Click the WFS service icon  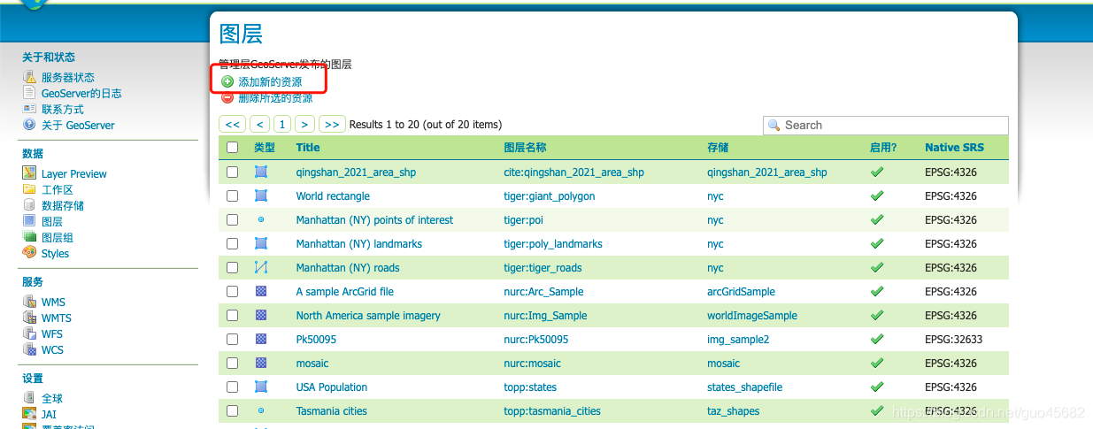pos(29,333)
